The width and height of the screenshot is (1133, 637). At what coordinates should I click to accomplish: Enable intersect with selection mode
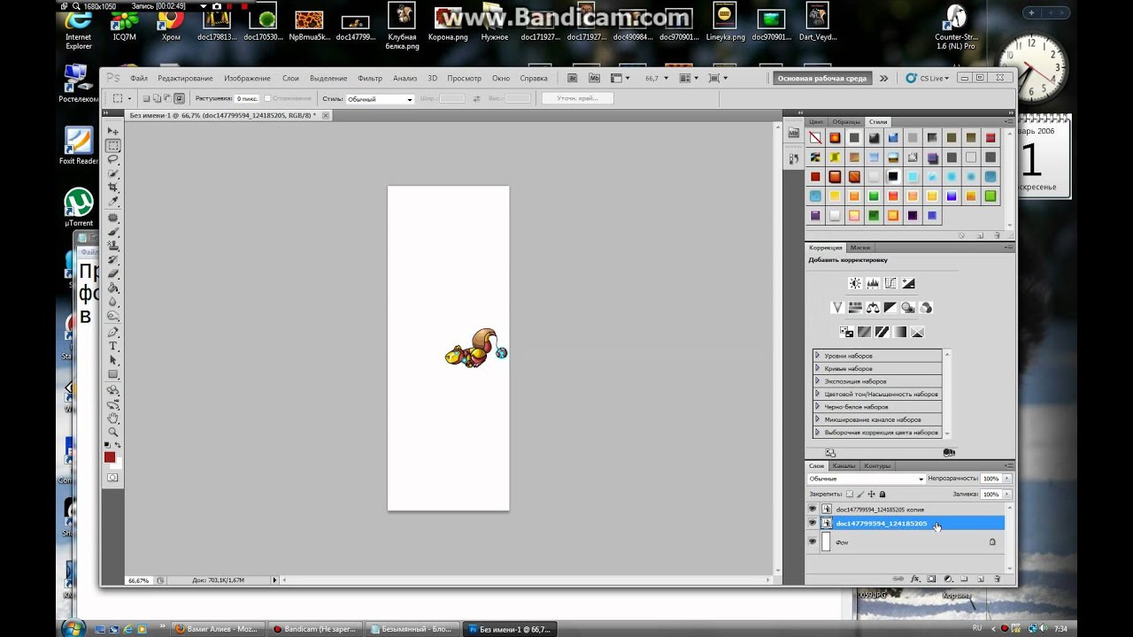[x=179, y=98]
